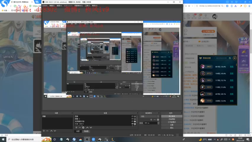
Task: Select the 场景 item in the scenes list
Action: point(57,116)
